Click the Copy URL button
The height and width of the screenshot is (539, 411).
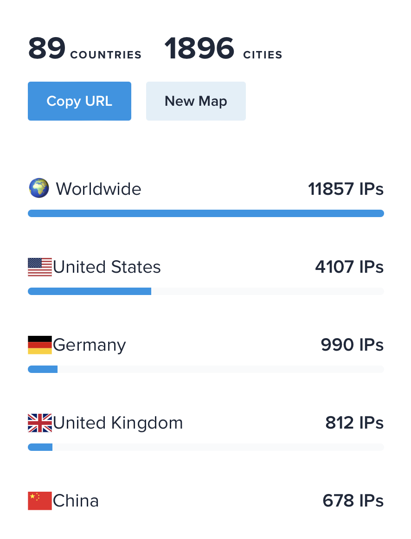[x=79, y=101]
